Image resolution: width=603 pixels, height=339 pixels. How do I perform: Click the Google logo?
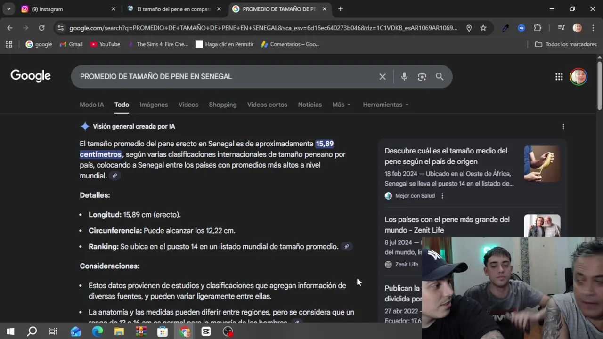click(31, 76)
